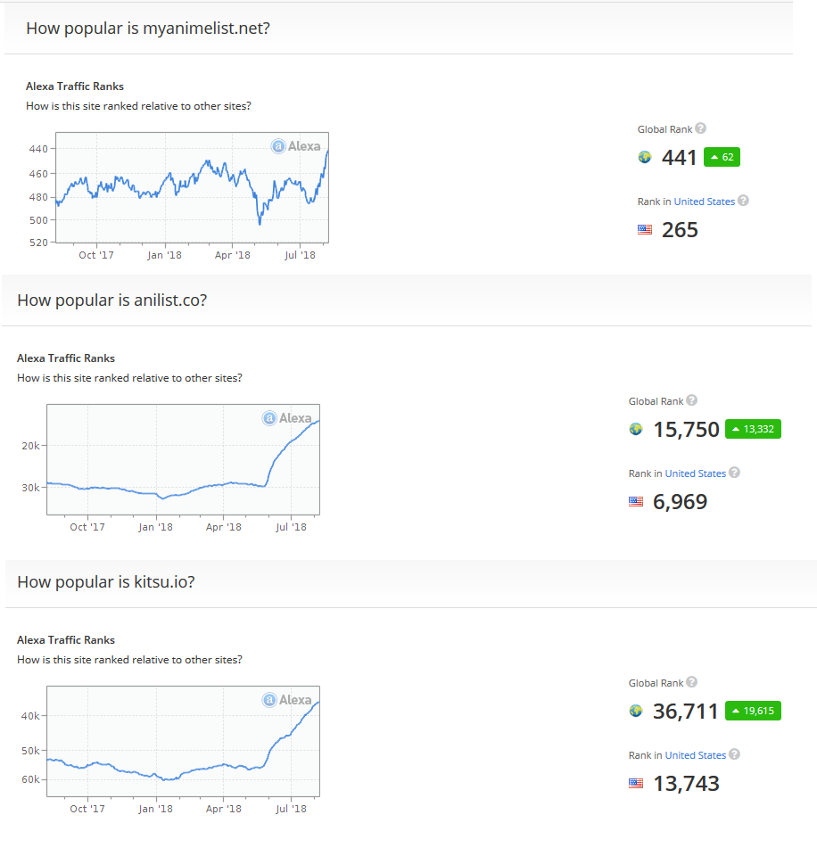This screenshot has width=817, height=856.
Task: Click green 19,615 rank change badge
Action: [x=753, y=711]
